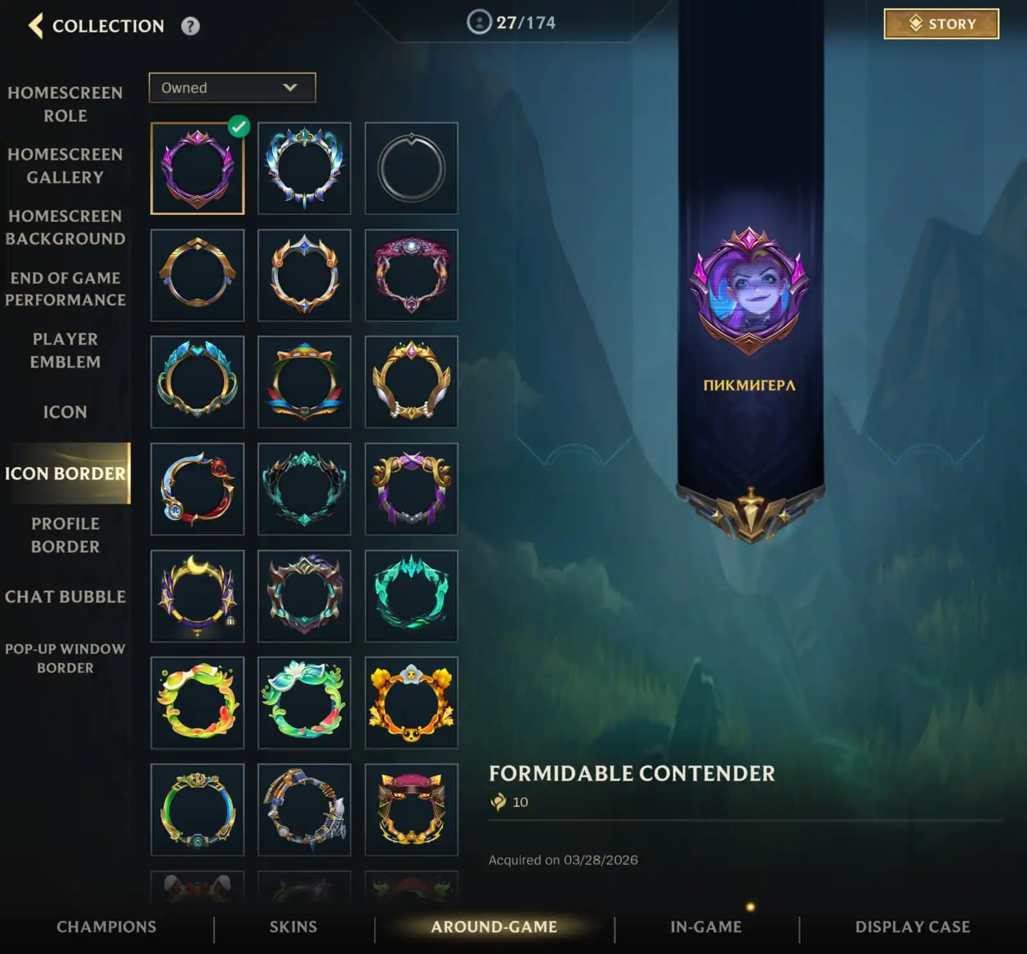
Task: Click the equipped purple Formidable Contender border
Action: coord(198,168)
